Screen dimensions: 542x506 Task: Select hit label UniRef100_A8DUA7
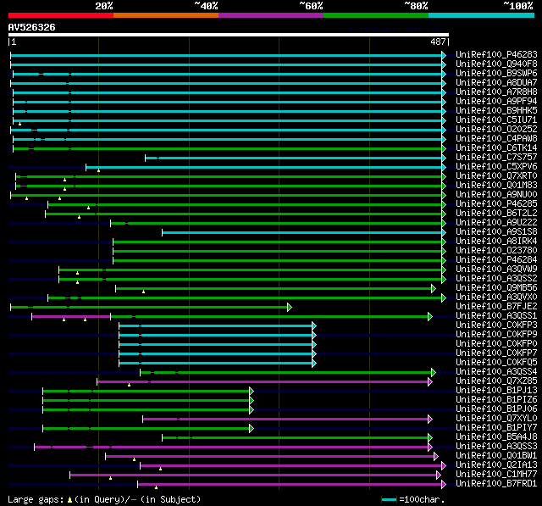[x=496, y=83]
